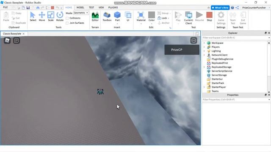This screenshot has height=152, width=271.
Task: Open the Material picker
Action: click(x=141, y=16)
